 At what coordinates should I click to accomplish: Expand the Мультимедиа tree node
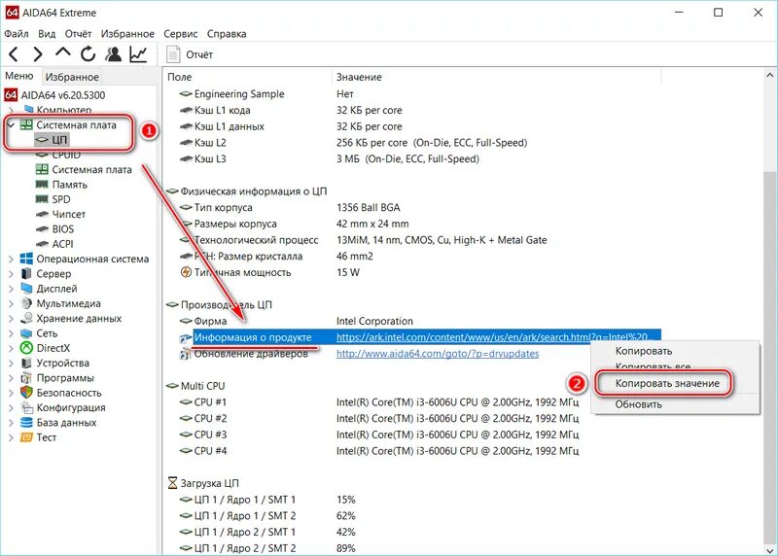[11, 303]
